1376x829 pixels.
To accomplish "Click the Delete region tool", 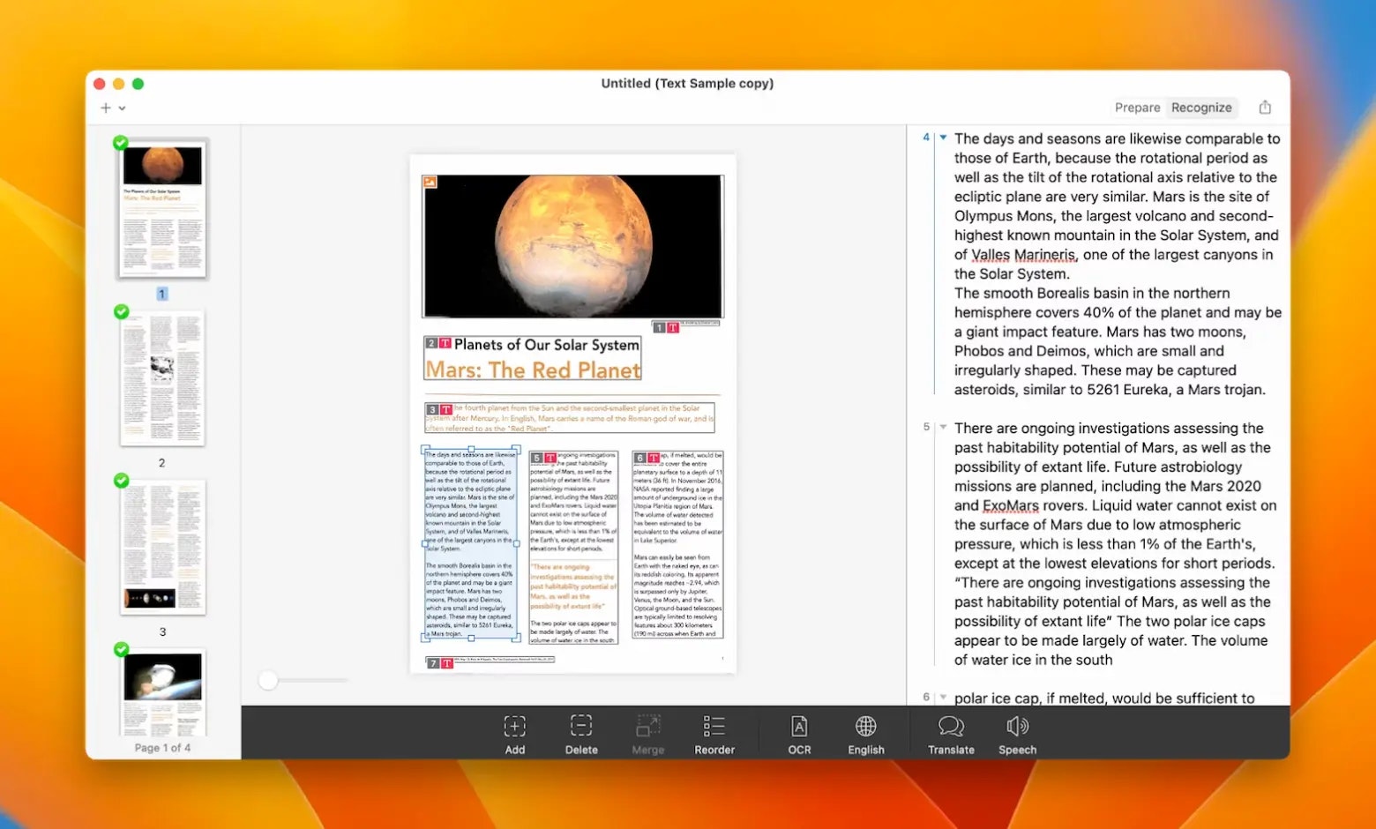I will pos(581,735).
